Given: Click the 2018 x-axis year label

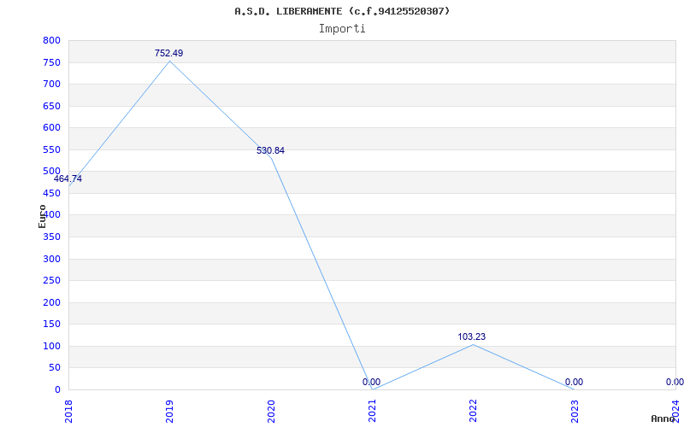Looking at the screenshot, I should click(68, 412).
